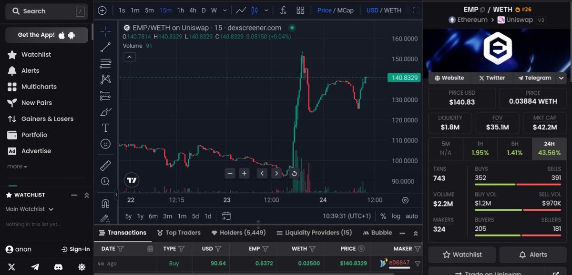Image resolution: width=572 pixels, height=275 pixels.
Task: Click the Search input field
Action: point(47,11)
